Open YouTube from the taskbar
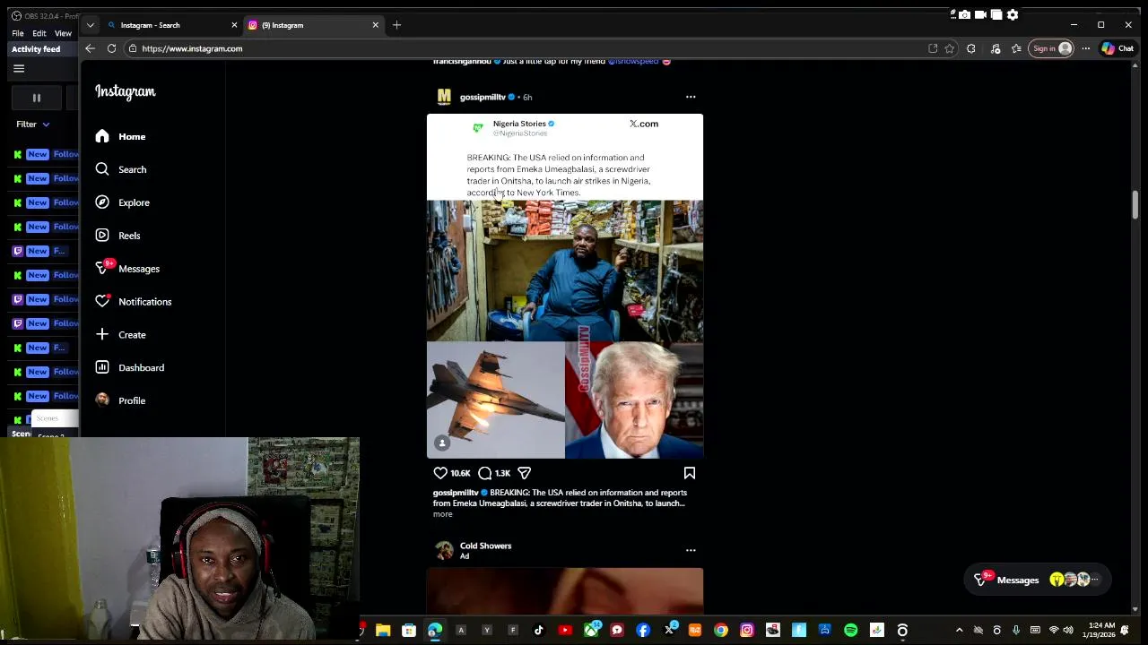 565,631
